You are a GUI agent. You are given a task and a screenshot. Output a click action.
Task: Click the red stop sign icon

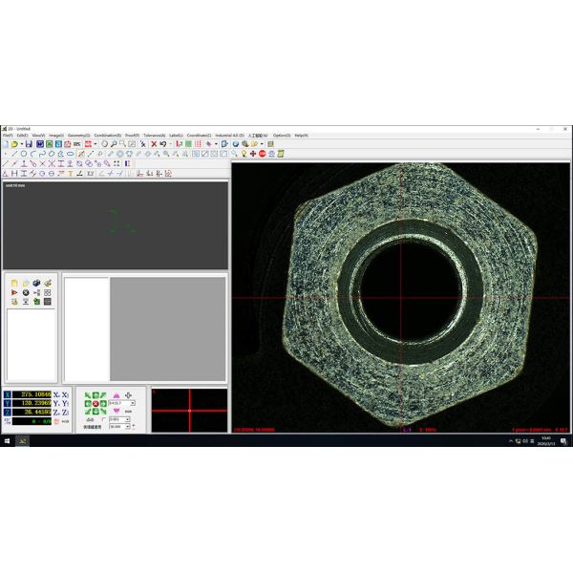click(262, 153)
